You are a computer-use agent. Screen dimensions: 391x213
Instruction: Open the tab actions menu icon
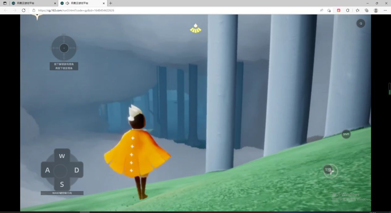(x=5, y=3)
